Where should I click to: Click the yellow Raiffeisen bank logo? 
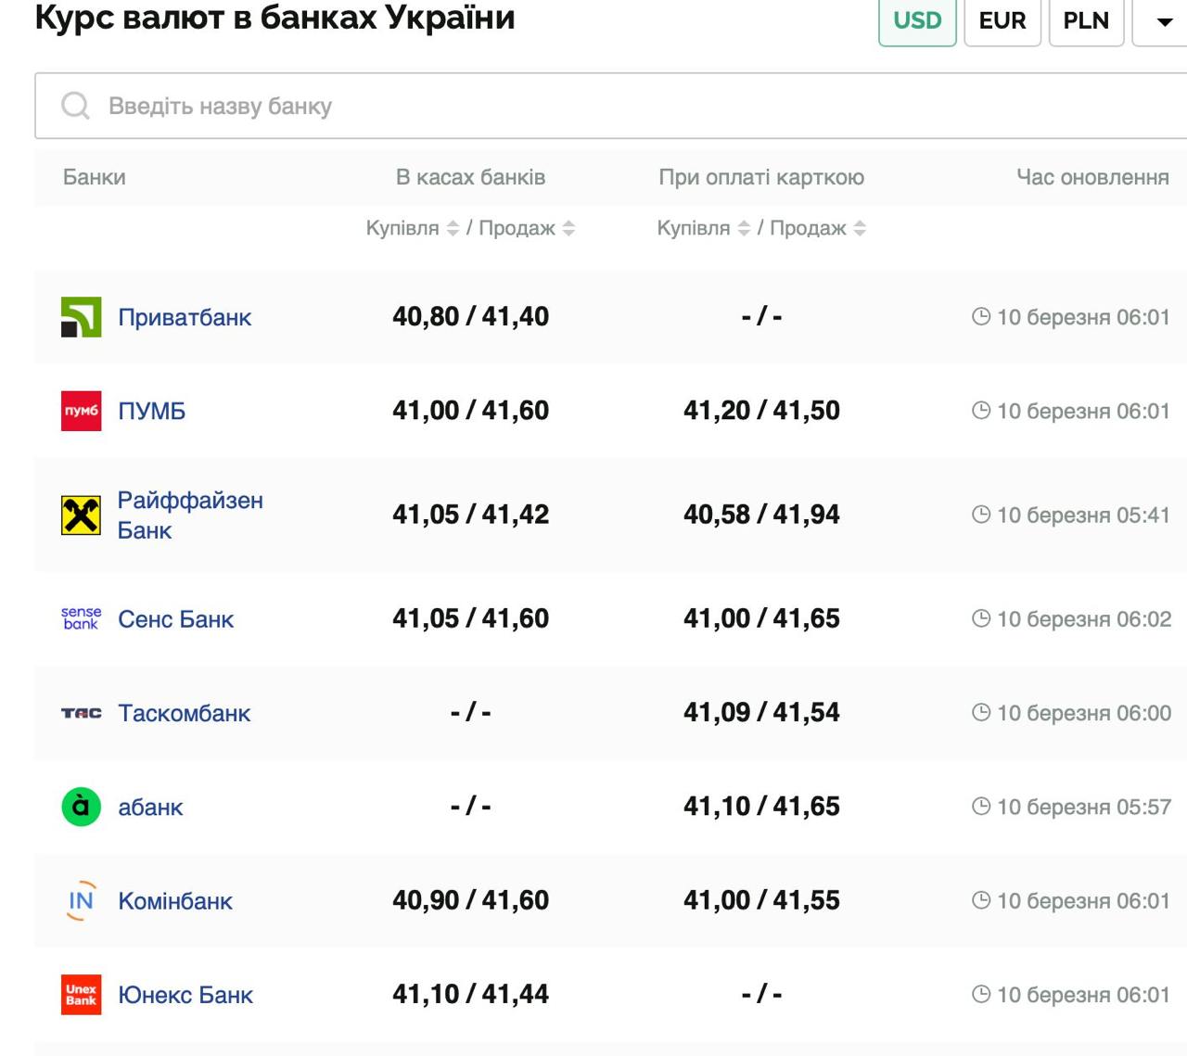(x=81, y=515)
